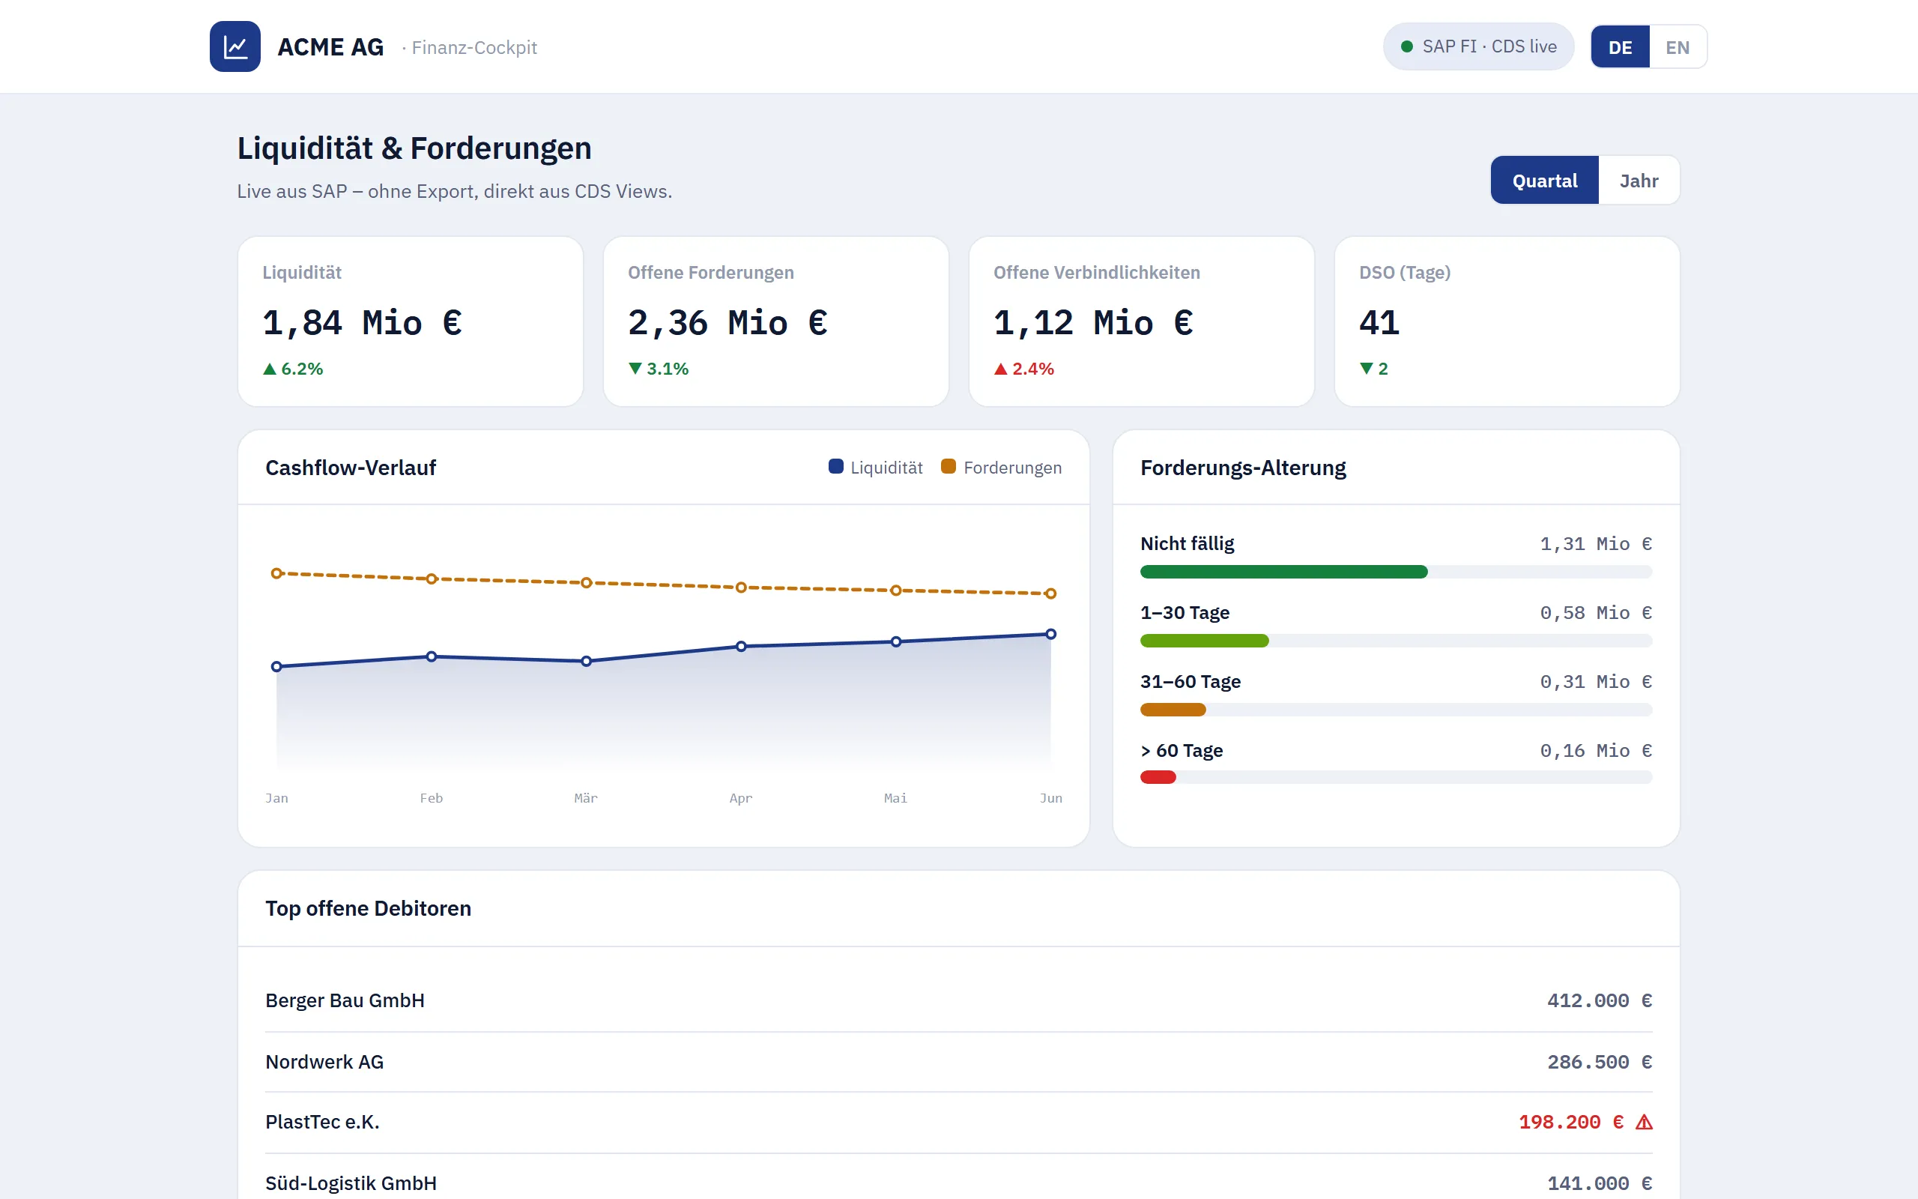Click the blue Liquidität legend swatch
This screenshot has height=1199, width=1918.
click(x=835, y=466)
